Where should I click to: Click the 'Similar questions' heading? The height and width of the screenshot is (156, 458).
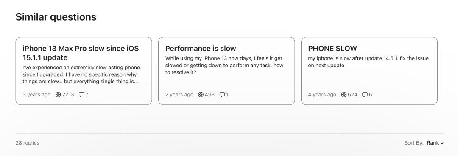click(56, 17)
